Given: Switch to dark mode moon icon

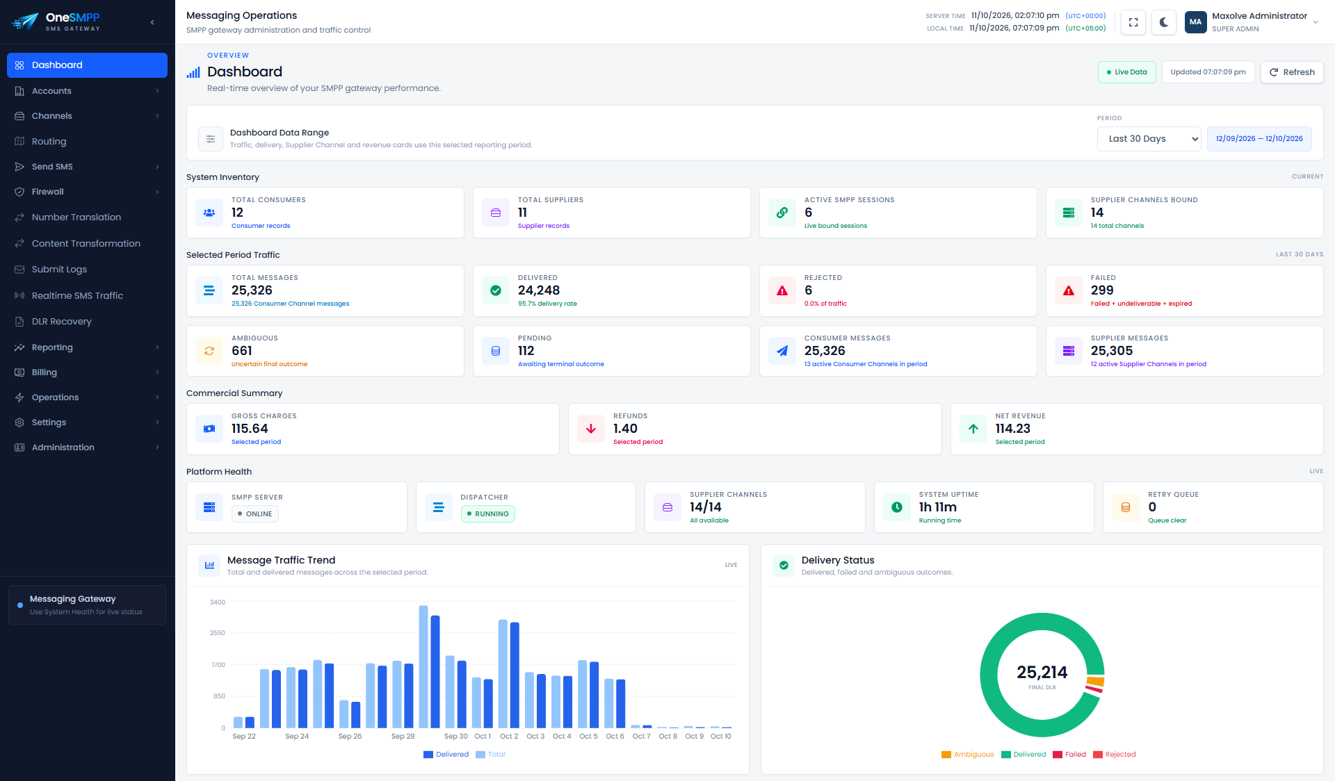Looking at the screenshot, I should tap(1164, 22).
